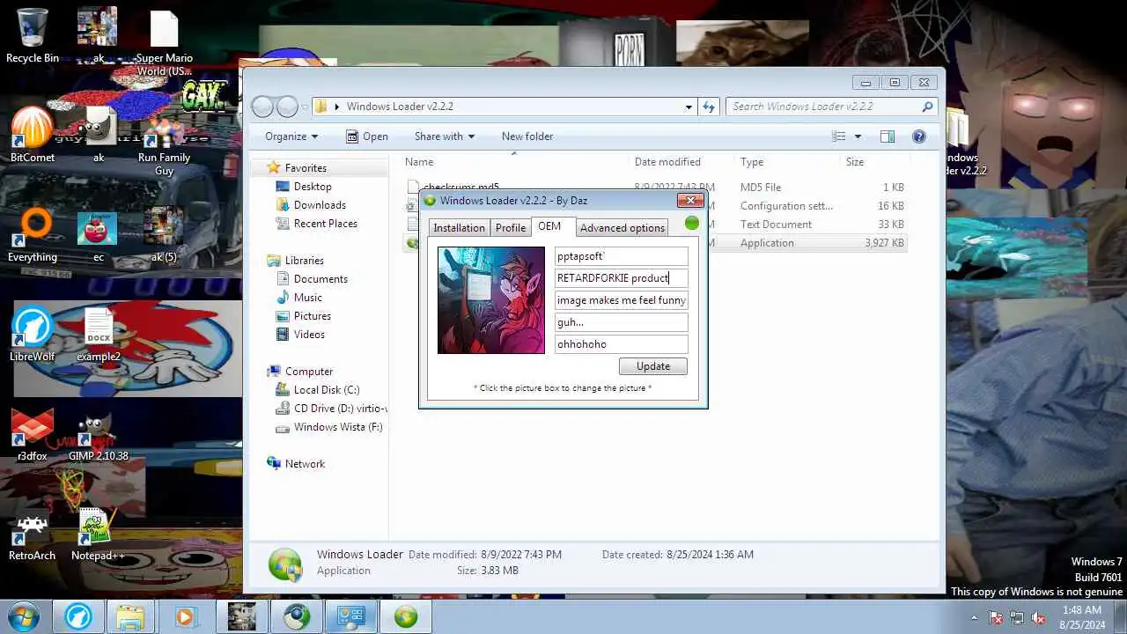Select Music library
Image resolution: width=1127 pixels, height=634 pixels.
(x=307, y=298)
